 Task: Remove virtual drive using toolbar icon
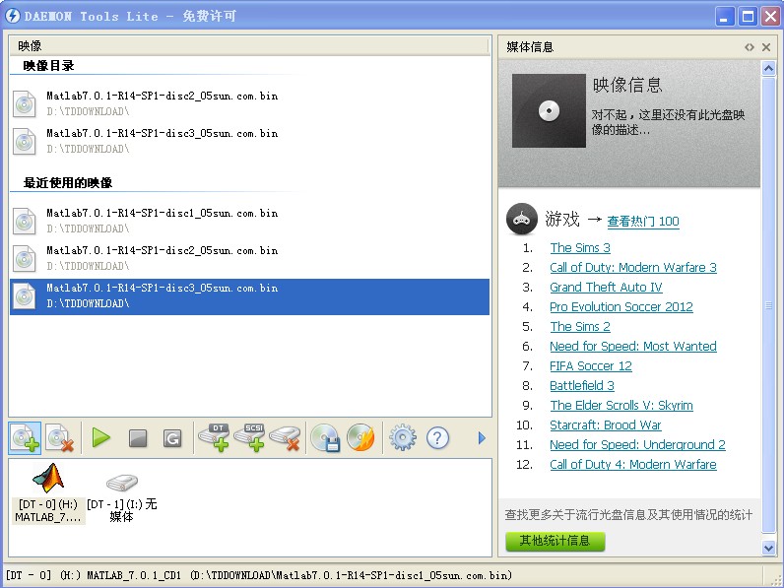coord(285,437)
